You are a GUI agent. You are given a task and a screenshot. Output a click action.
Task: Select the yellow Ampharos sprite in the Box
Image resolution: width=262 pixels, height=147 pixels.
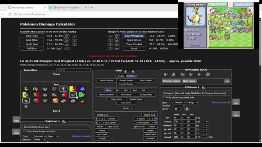[26, 89]
